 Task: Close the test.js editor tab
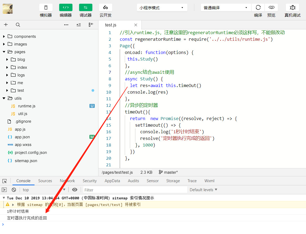[x=136, y=25]
